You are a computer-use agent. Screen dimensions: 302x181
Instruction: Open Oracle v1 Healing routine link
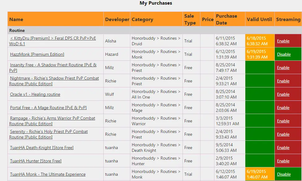[x=35, y=94]
